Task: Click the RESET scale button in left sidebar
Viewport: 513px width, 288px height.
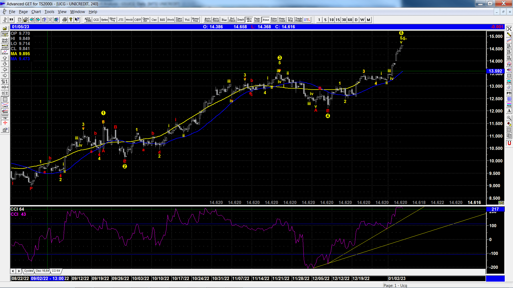Action: tap(5, 40)
